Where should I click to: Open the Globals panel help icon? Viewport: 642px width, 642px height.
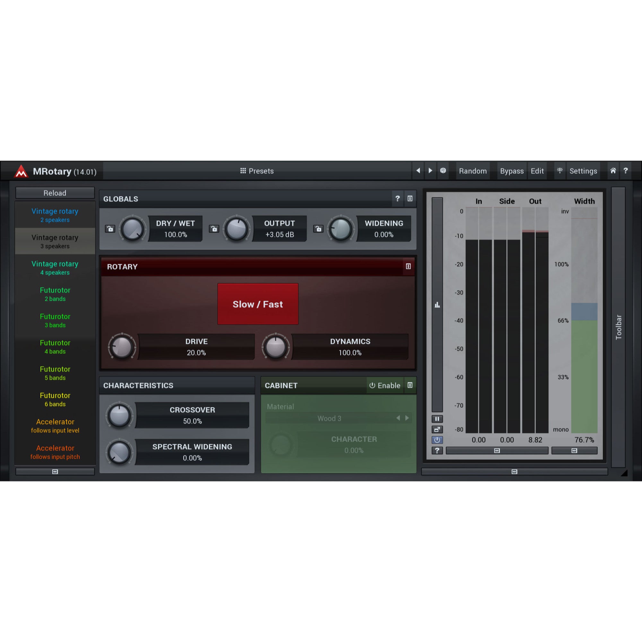397,199
